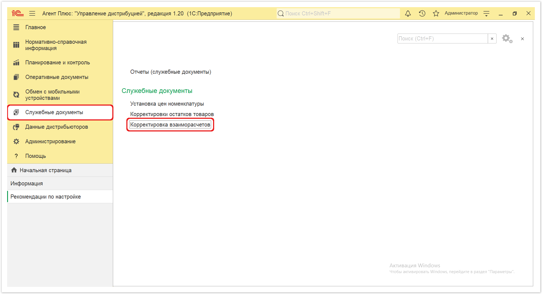Go to Начальная страница tab
Screen dimensions: 542x294
click(x=60, y=170)
